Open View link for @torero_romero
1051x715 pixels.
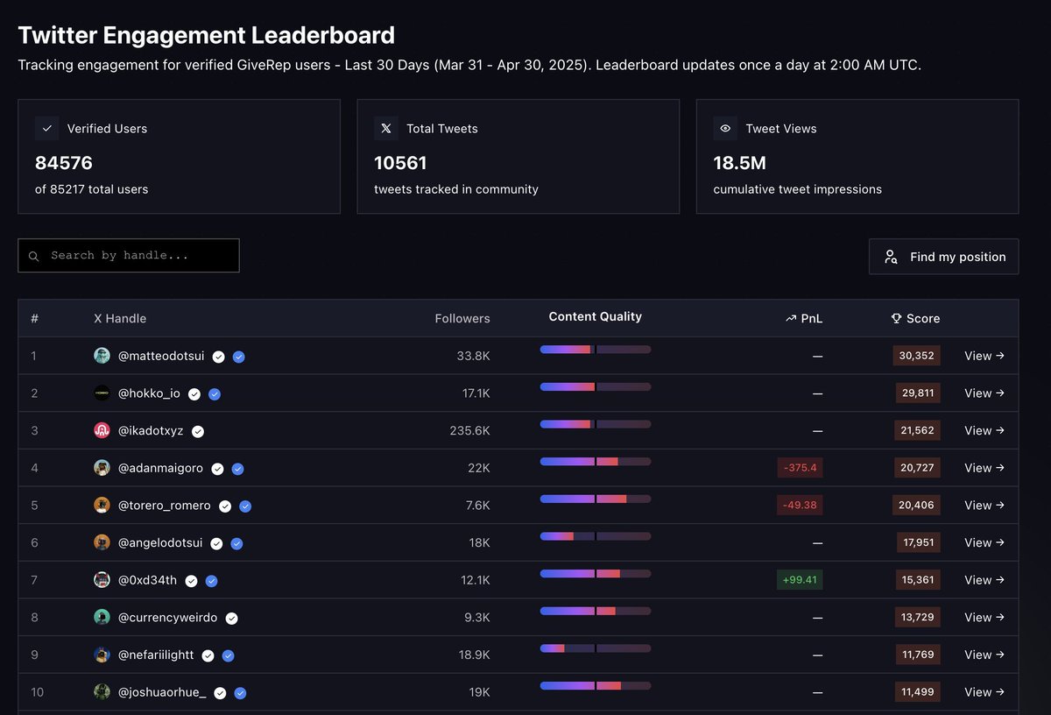tap(984, 505)
